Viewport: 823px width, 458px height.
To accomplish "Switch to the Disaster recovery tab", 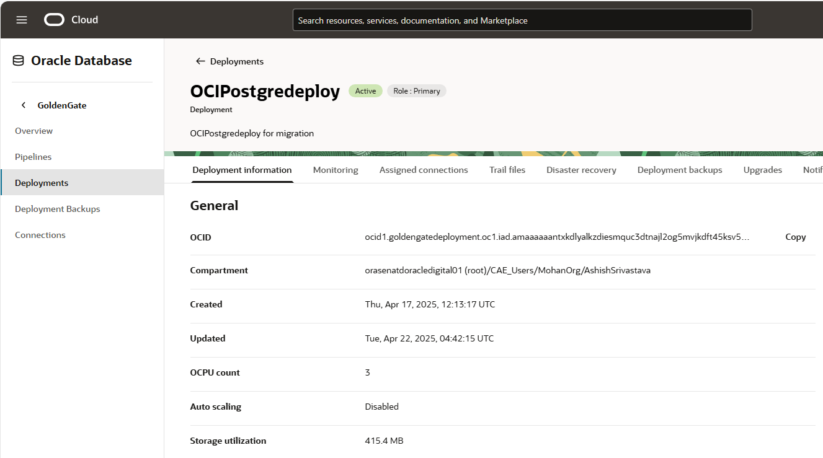I will (x=581, y=170).
